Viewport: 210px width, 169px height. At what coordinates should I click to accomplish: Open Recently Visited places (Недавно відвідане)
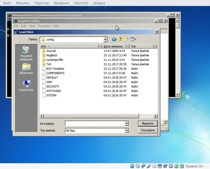26,53
